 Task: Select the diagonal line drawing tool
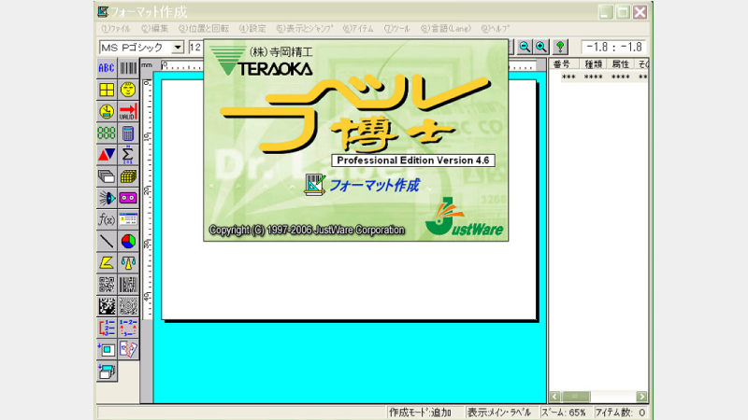click(x=107, y=242)
